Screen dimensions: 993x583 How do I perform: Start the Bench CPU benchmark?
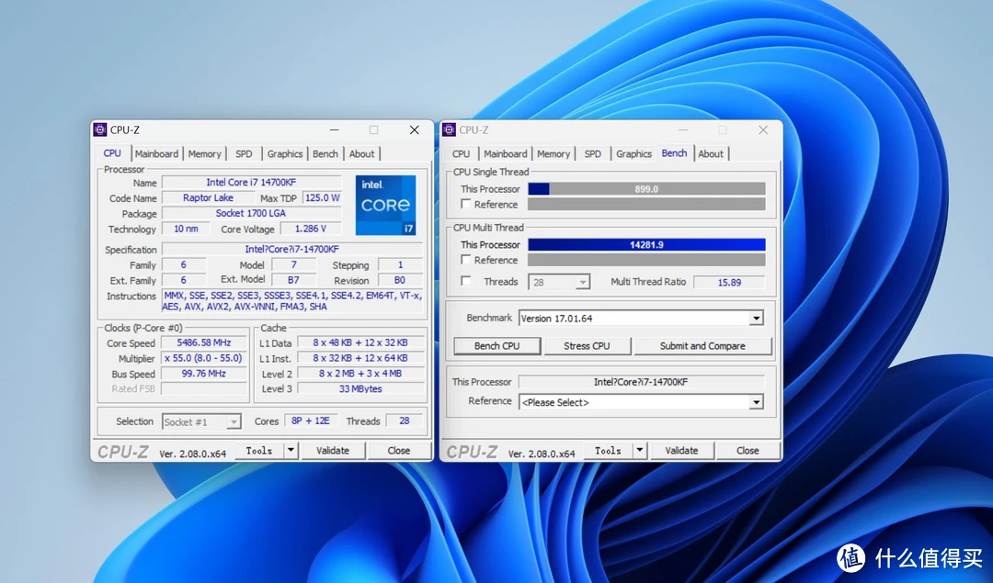(497, 346)
